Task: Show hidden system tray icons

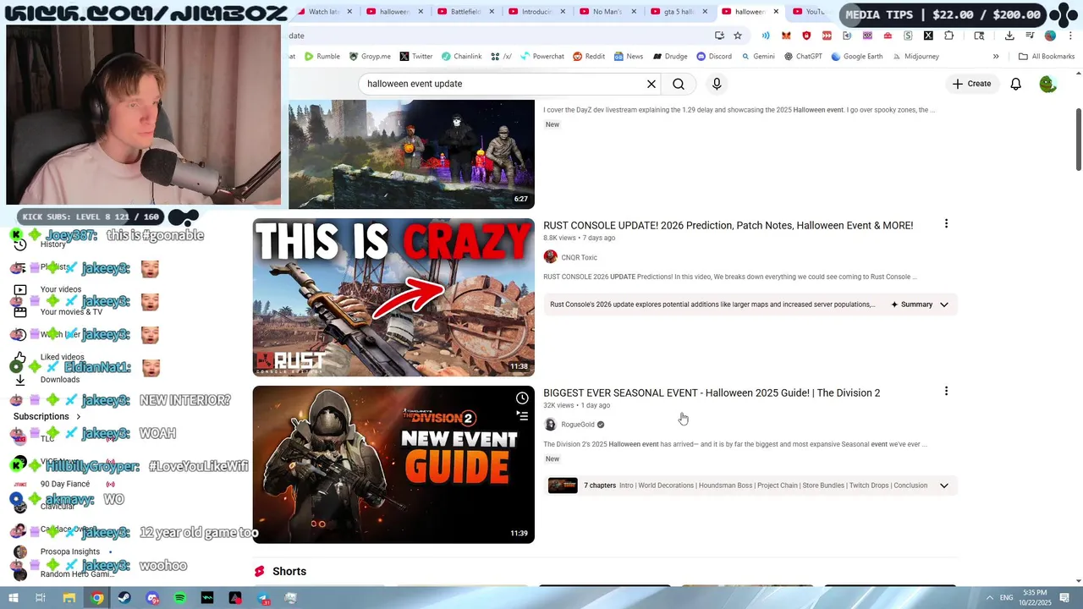Action: (990, 598)
